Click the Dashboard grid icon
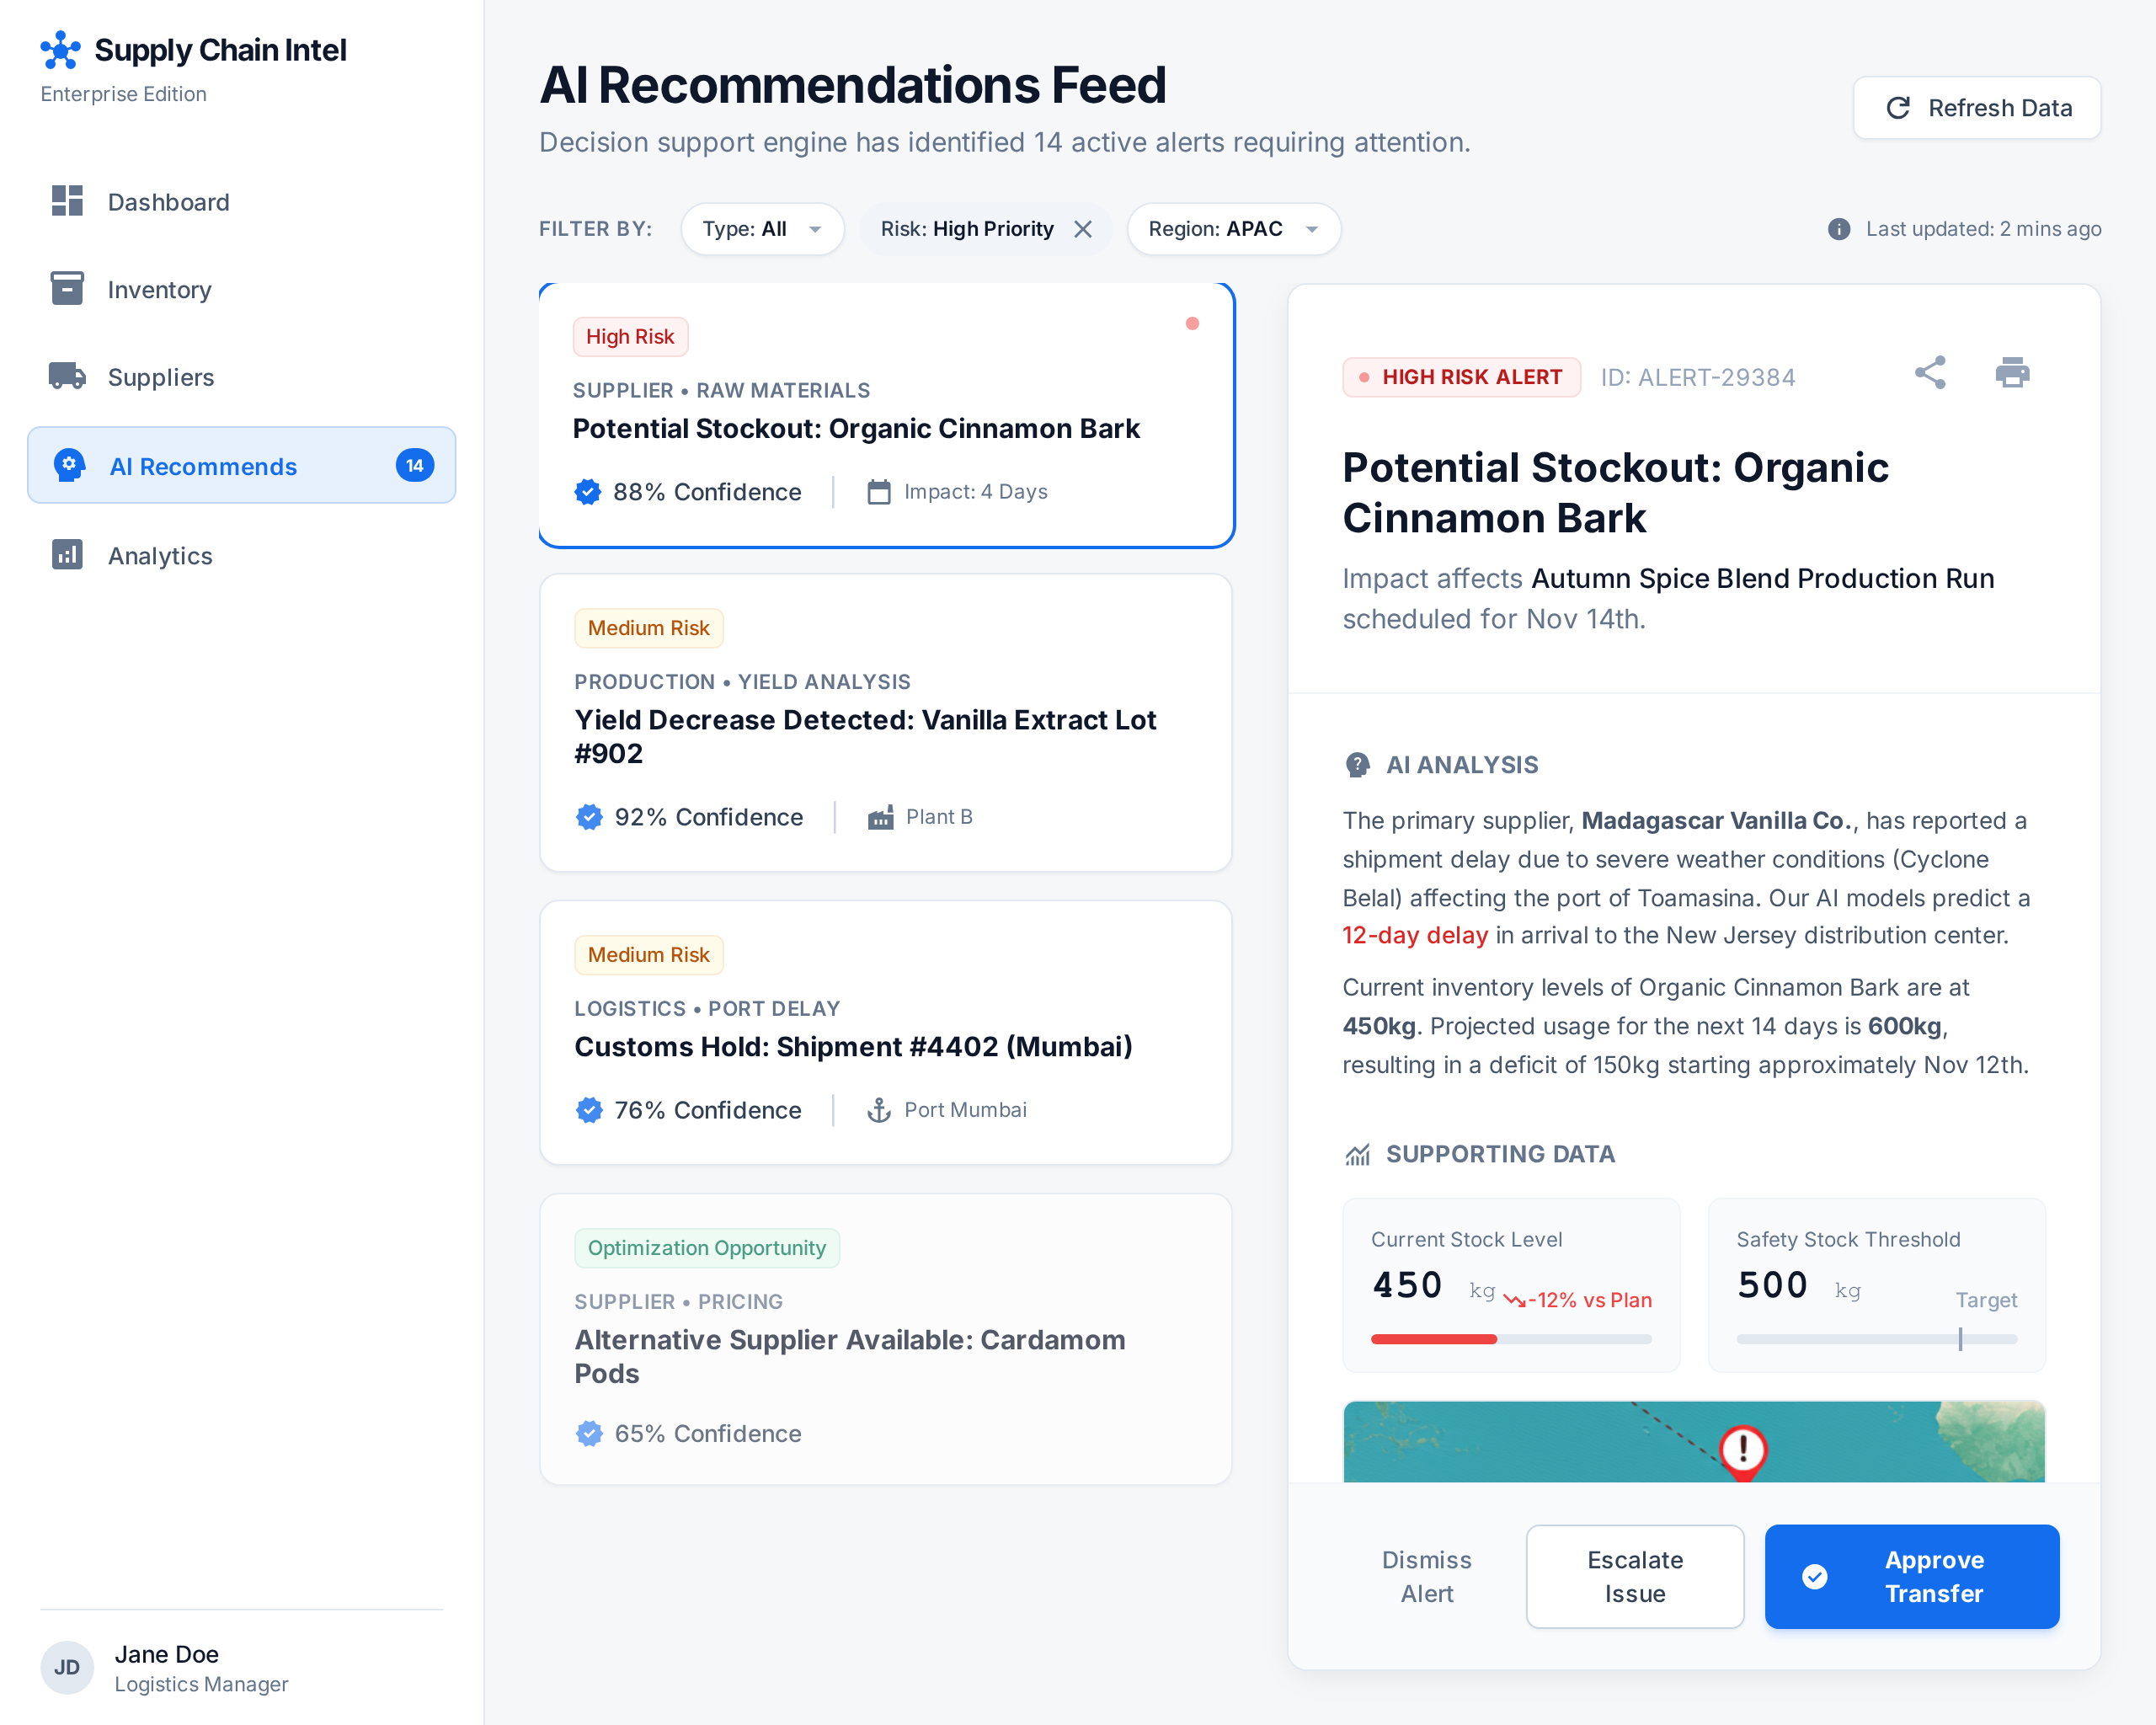 pos(67,201)
